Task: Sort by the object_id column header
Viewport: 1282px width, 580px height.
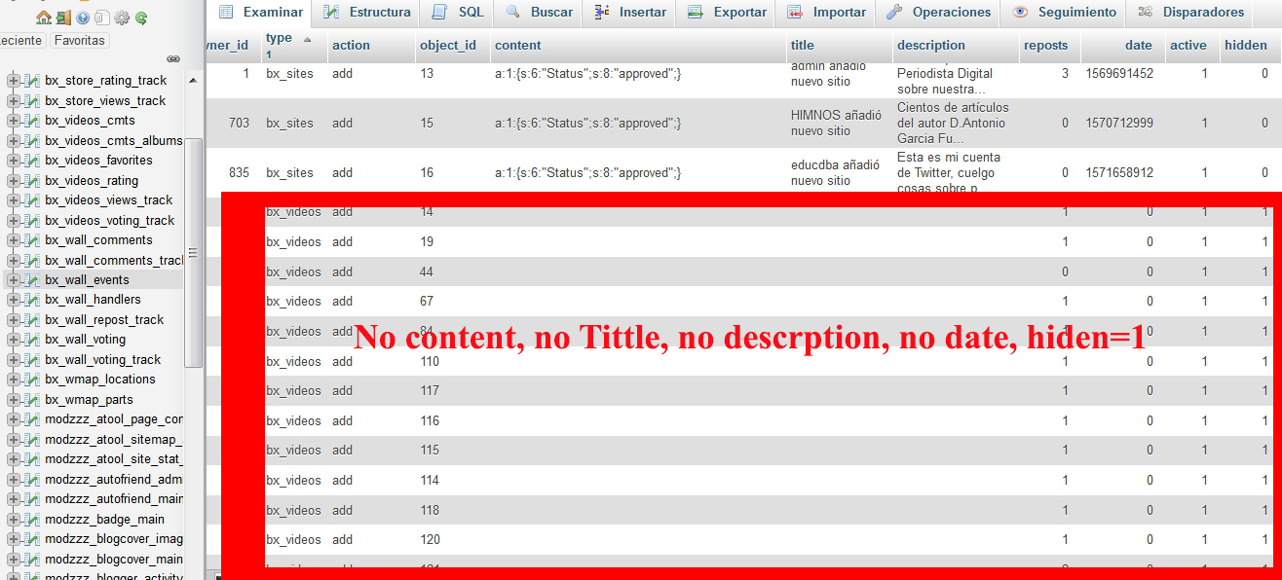Action: 448,46
